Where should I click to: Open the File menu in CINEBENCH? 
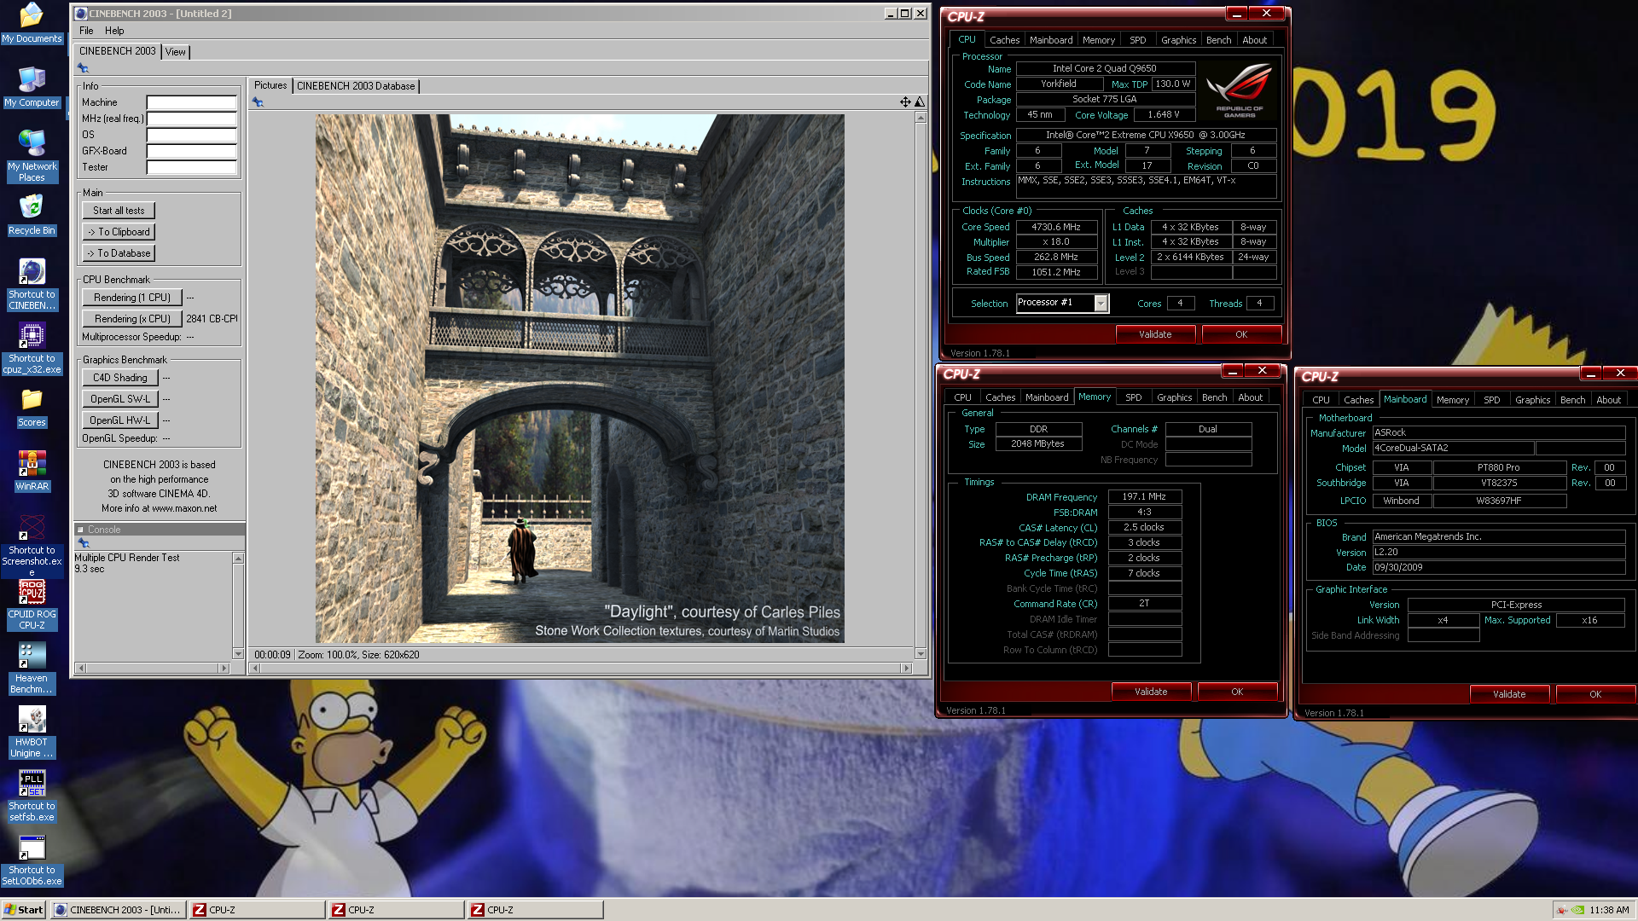click(86, 31)
